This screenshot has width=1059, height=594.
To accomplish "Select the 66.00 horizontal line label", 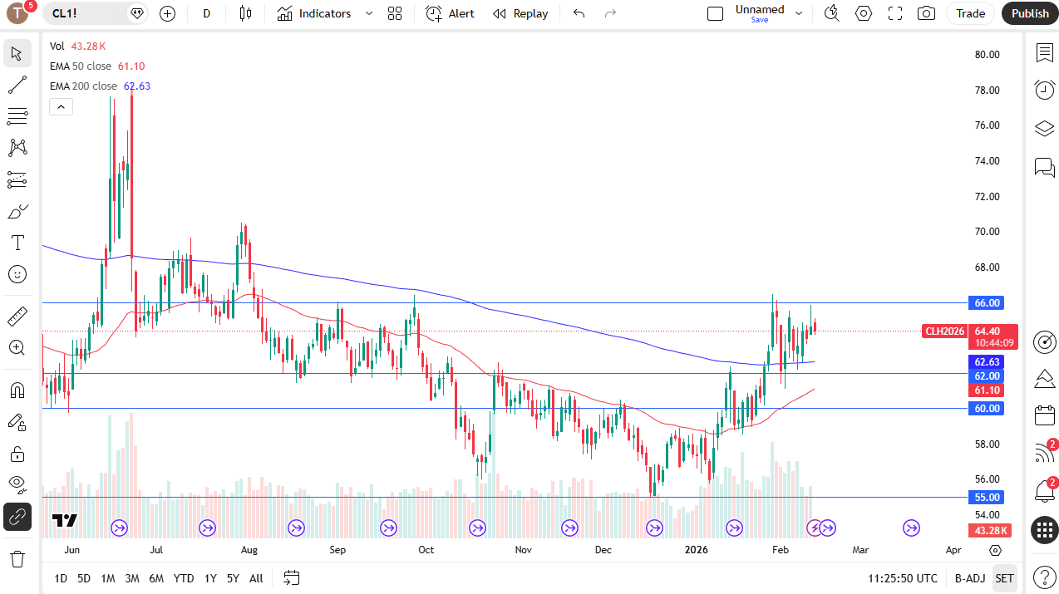I will [987, 303].
